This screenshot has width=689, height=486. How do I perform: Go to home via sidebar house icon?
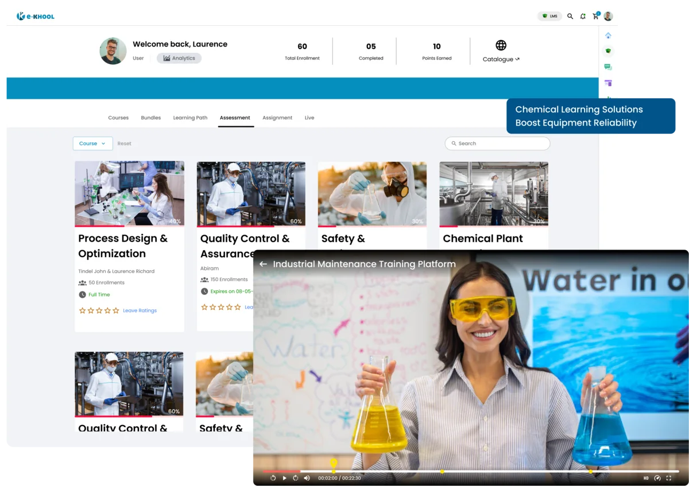(608, 36)
